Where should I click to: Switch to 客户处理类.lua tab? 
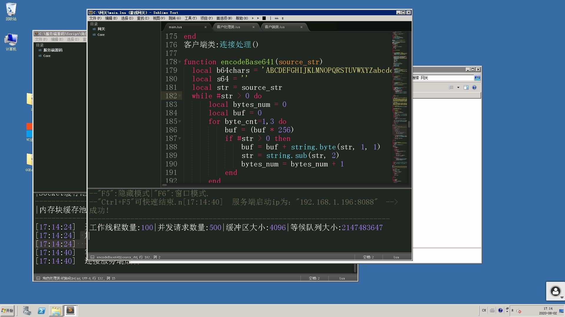[228, 27]
